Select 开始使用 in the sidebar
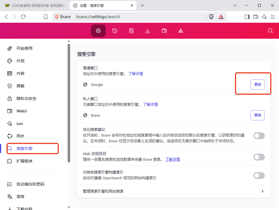279x210 pixels. 24,48
